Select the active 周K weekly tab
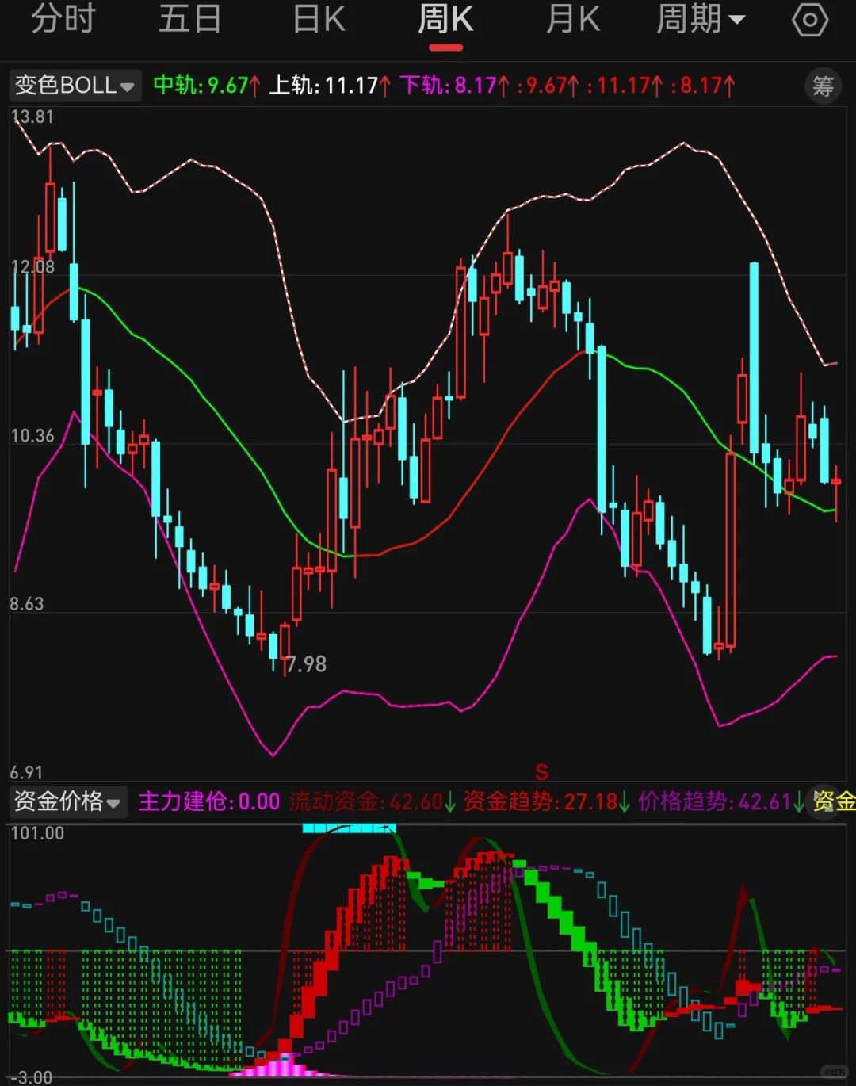 pyautogui.click(x=446, y=20)
